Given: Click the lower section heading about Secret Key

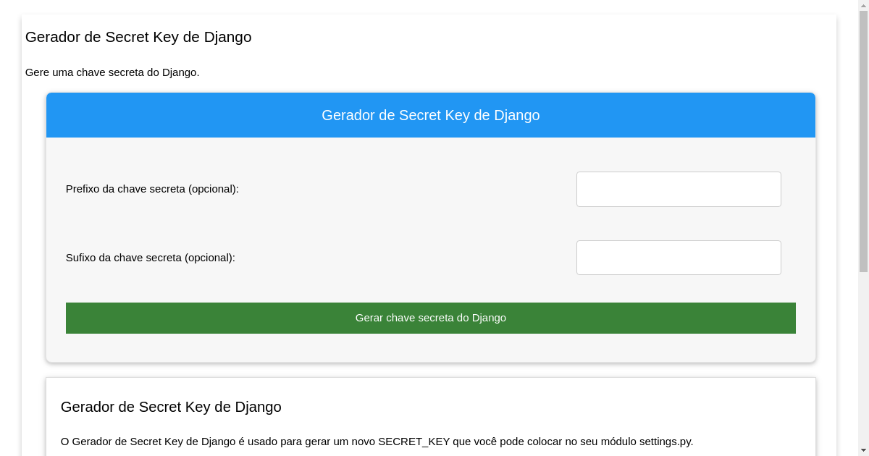Looking at the screenshot, I should pyautogui.click(x=171, y=407).
